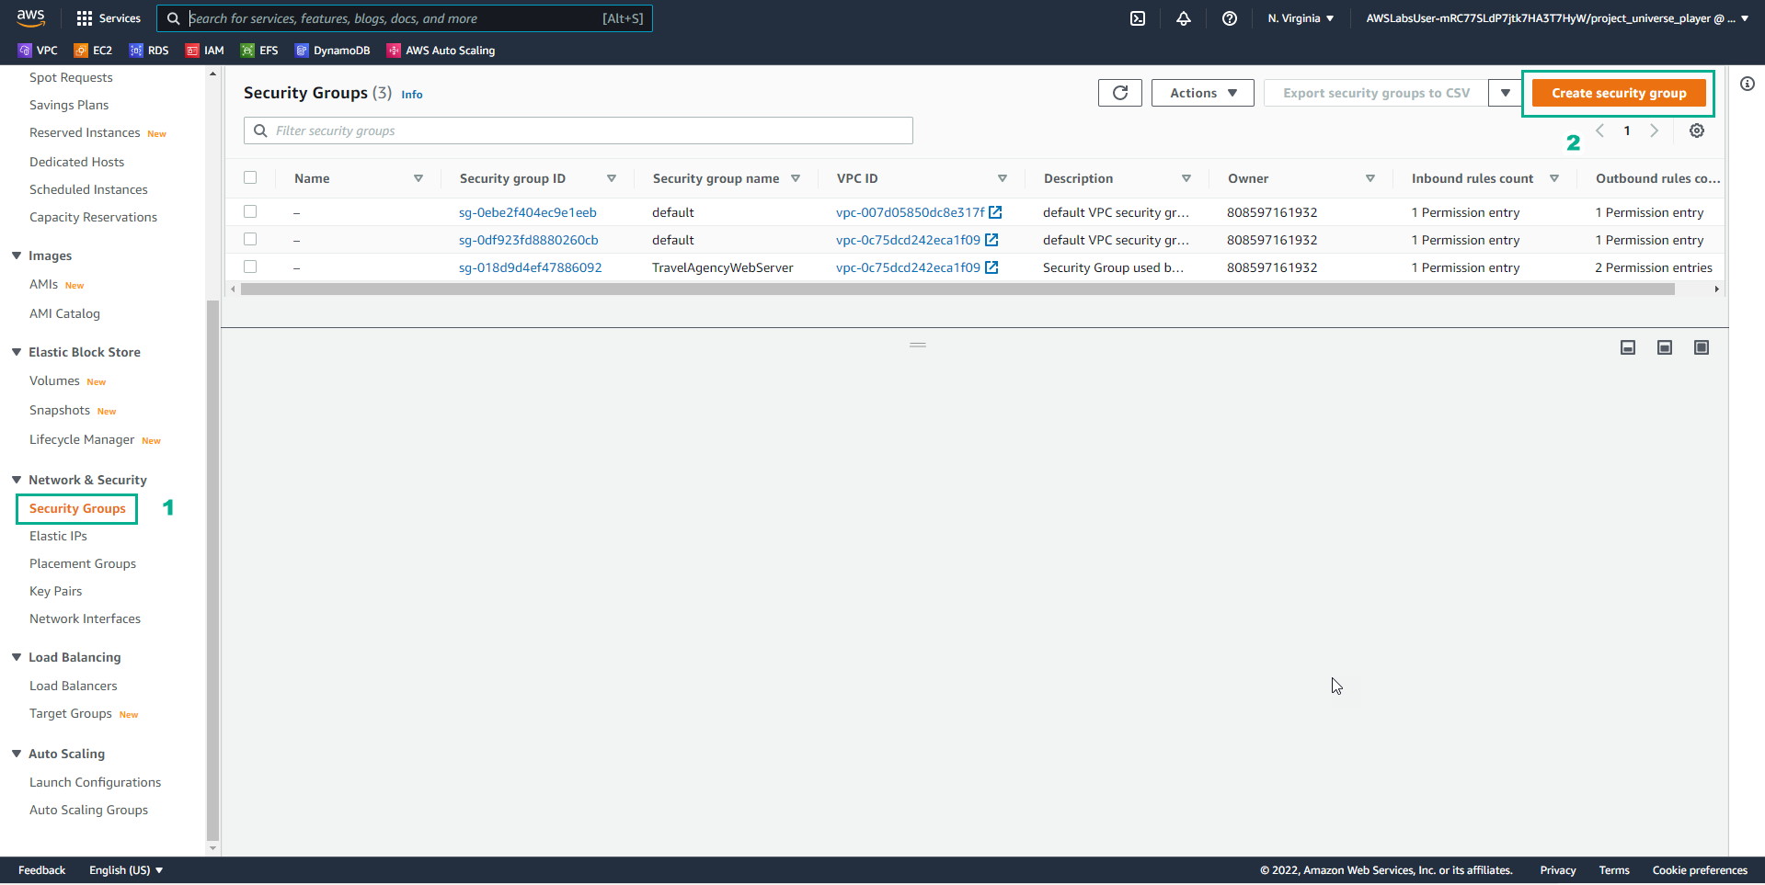Click Create security group button
Viewport: 1765px width, 885px height.
coord(1619,93)
